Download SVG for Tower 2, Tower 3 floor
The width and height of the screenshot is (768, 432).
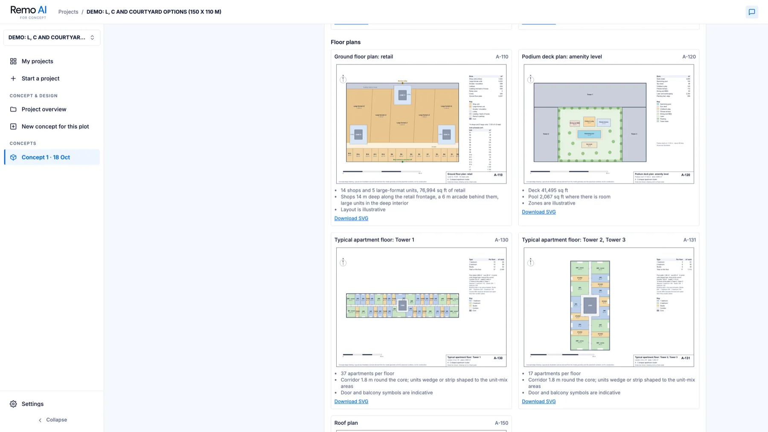tap(538, 402)
